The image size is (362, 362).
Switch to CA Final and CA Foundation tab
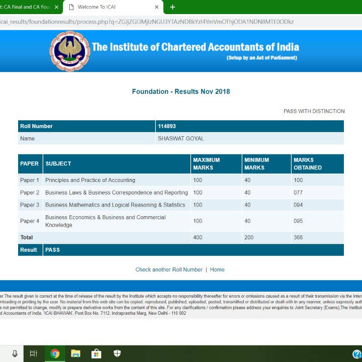pyautogui.click(x=25, y=7)
